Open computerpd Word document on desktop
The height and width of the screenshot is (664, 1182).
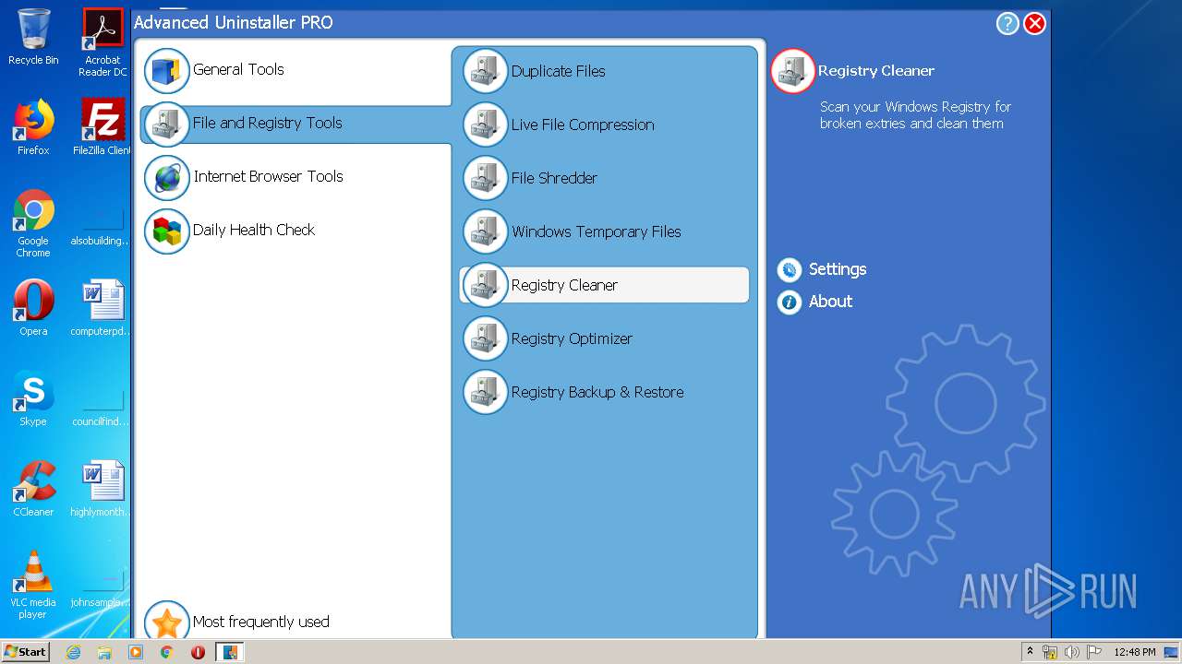103,308
